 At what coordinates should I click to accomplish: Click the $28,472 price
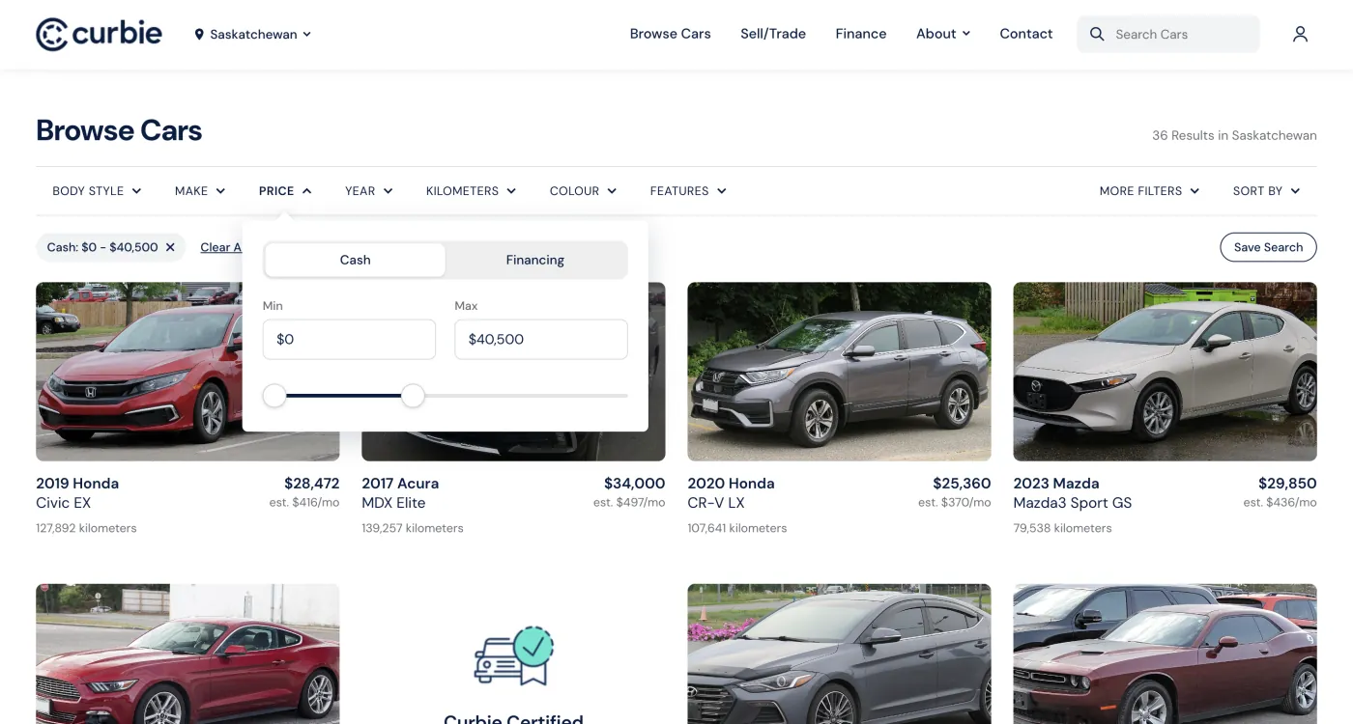point(311,483)
